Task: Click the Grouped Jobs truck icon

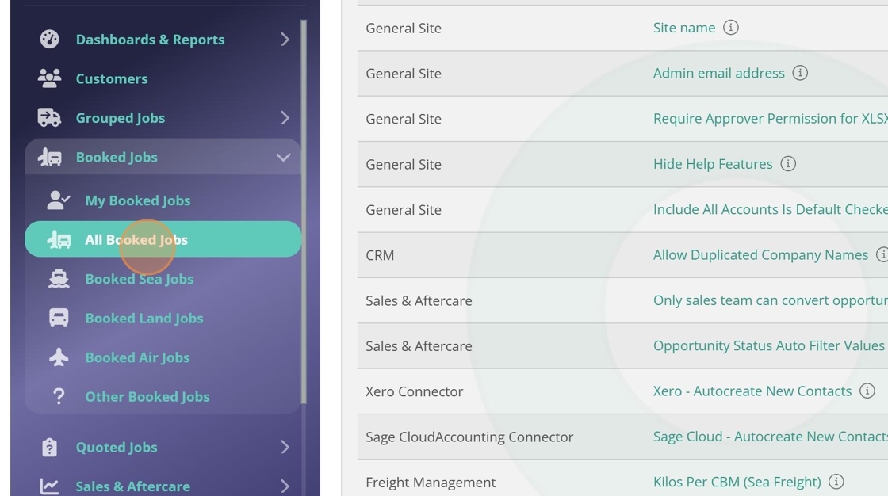Action: tap(49, 118)
